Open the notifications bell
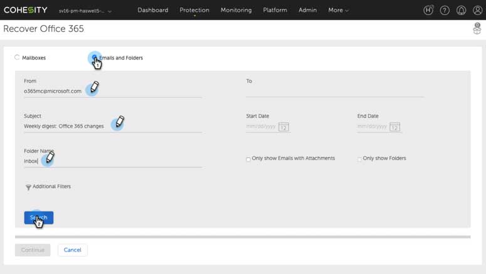 tap(462, 10)
